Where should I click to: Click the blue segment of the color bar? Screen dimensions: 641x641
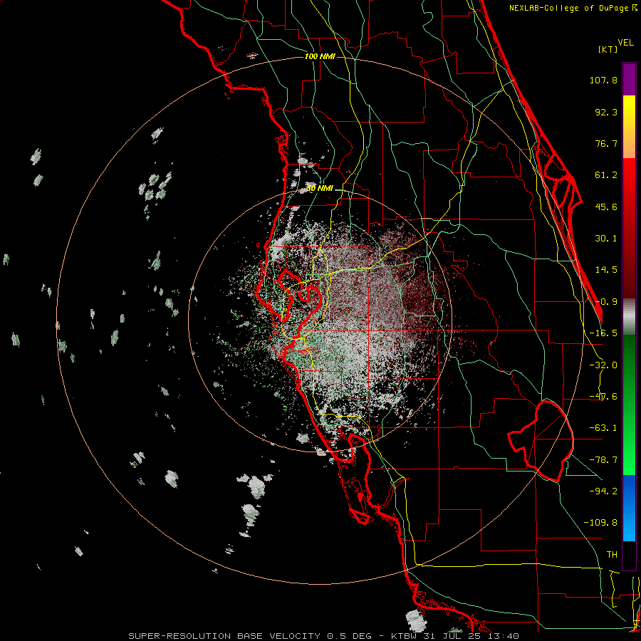[629, 508]
